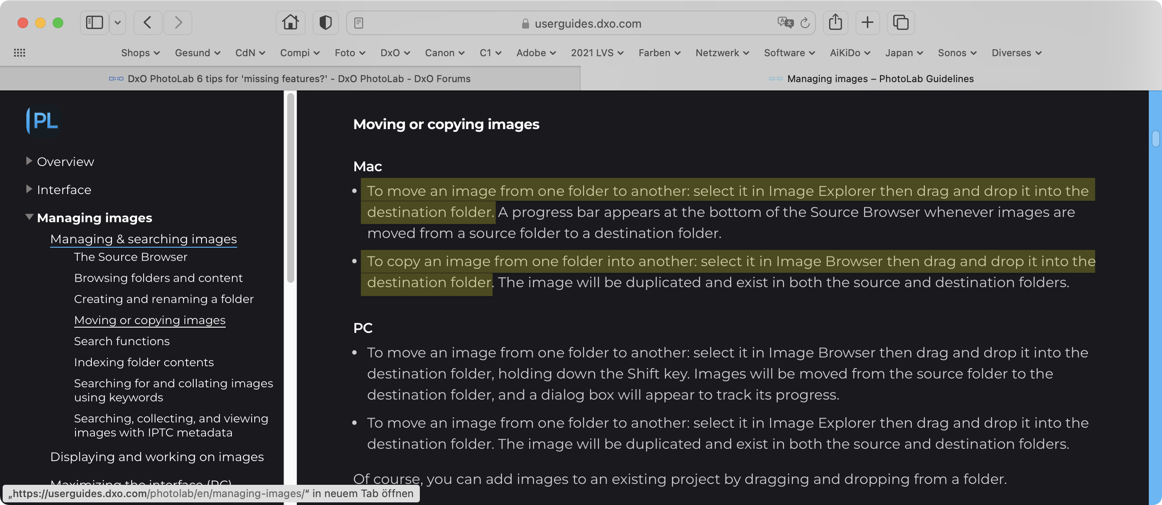This screenshot has height=505, width=1162.
Task: Open the DxO bookmarks folder dropdown
Action: (x=395, y=53)
